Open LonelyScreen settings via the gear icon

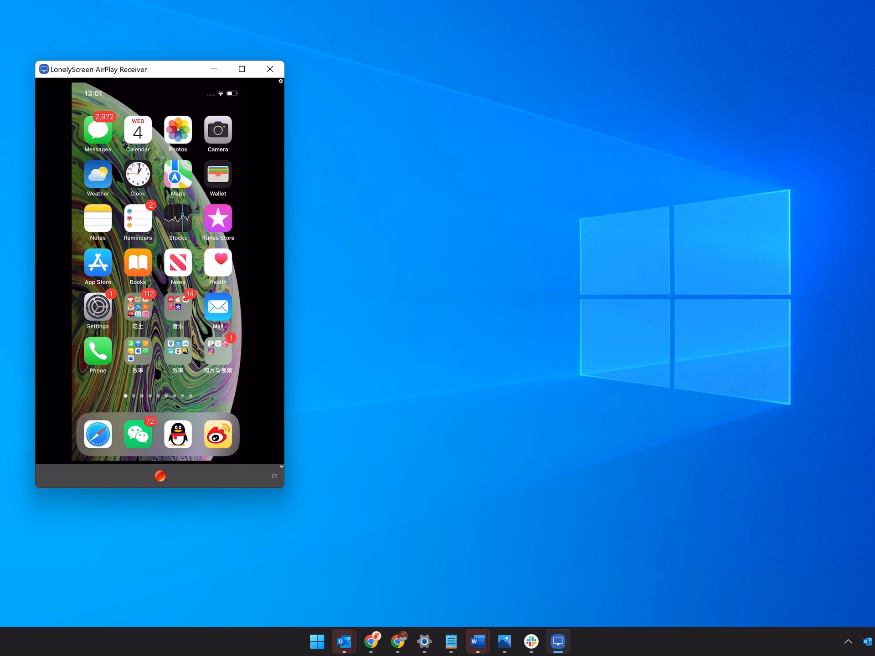280,81
